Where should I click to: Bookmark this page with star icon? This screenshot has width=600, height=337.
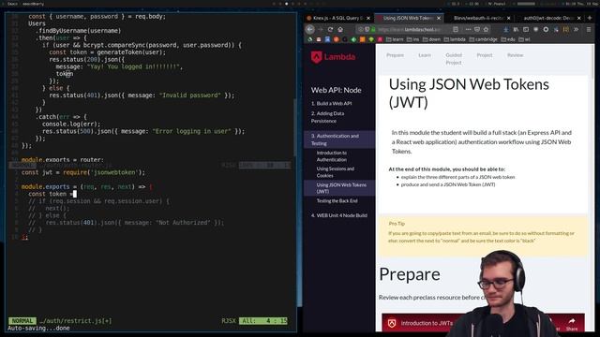(x=486, y=29)
